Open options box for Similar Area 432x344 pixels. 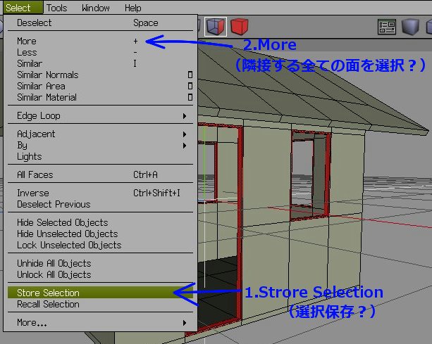[x=190, y=86]
